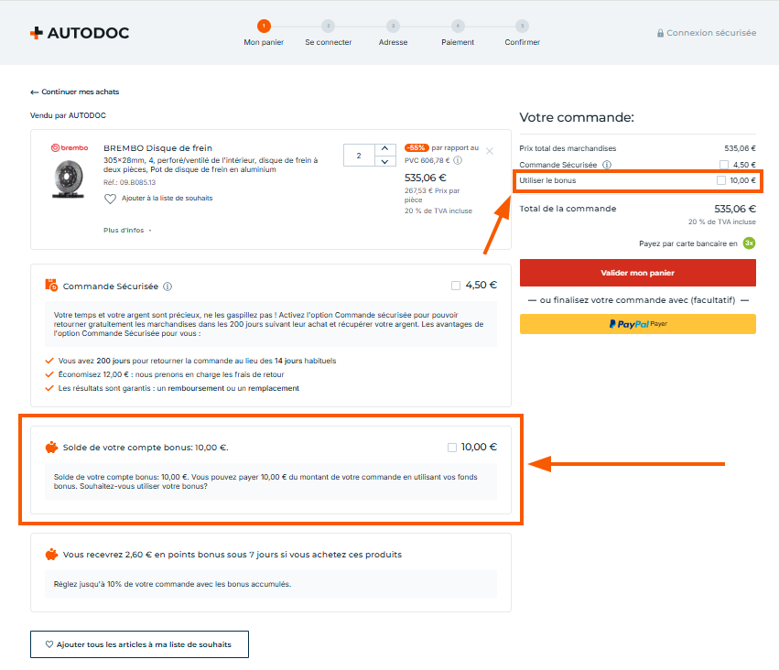779x670 pixels.
Task: Pay with the PayPal button
Action: pyautogui.click(x=637, y=324)
